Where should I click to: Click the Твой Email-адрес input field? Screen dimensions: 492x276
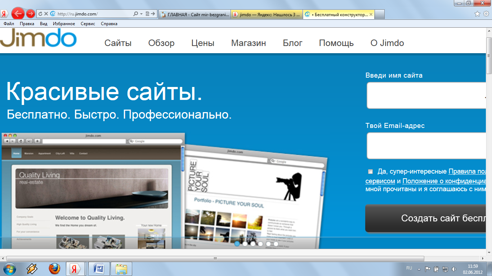(x=426, y=146)
